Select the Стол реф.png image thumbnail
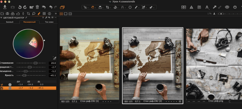The image size is (242, 109). pos(214,65)
